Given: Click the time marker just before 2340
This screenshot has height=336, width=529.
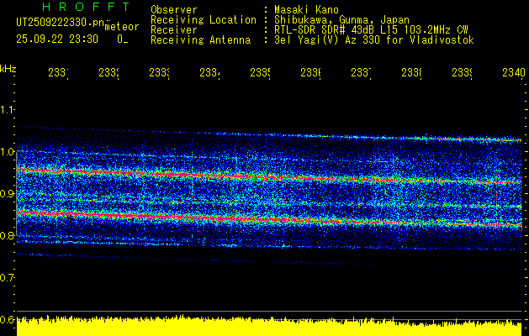Looking at the screenshot, I should pyautogui.click(x=462, y=72).
